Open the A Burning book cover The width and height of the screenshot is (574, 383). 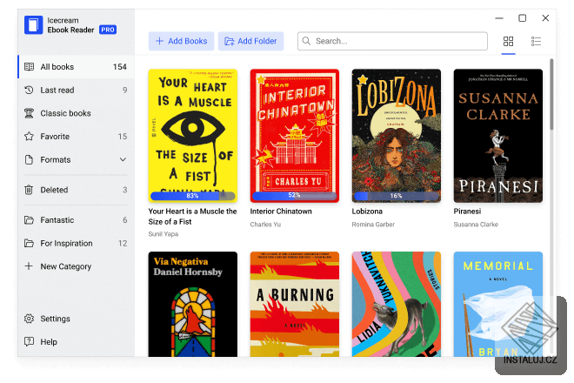click(x=295, y=304)
